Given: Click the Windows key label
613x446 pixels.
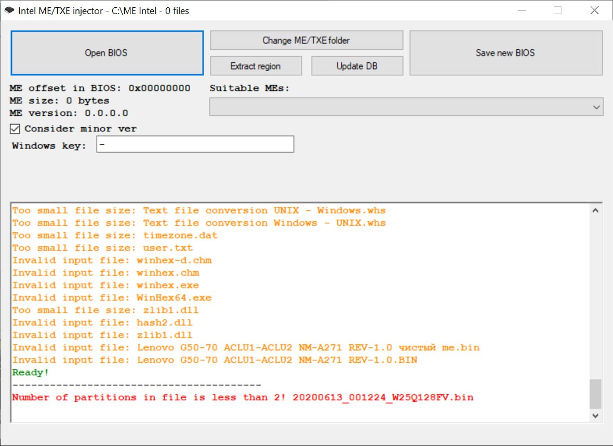Looking at the screenshot, I should (49, 146).
